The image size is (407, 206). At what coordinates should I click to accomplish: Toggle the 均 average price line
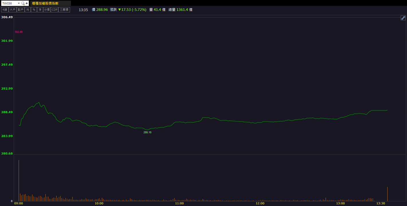[x=28, y=10]
